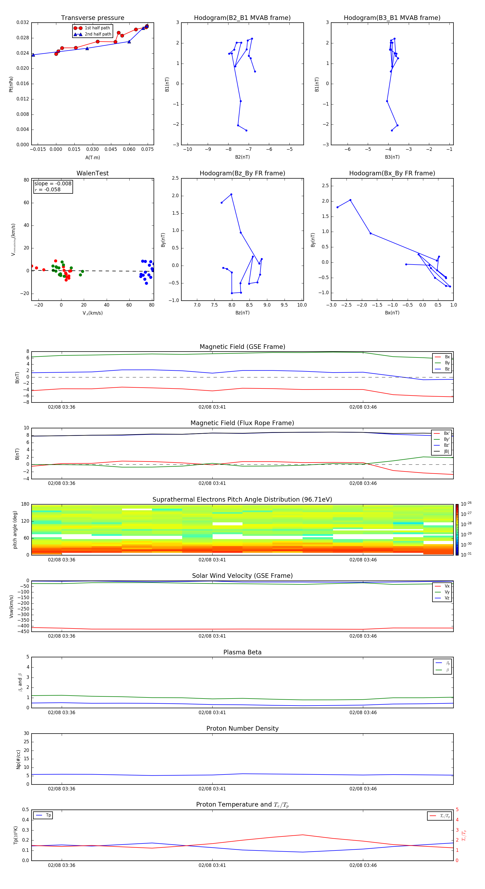The width and height of the screenshot is (485, 889).
Task: Click the Bx' legend entry in Flux Rope panel
Action: [x=442, y=433]
